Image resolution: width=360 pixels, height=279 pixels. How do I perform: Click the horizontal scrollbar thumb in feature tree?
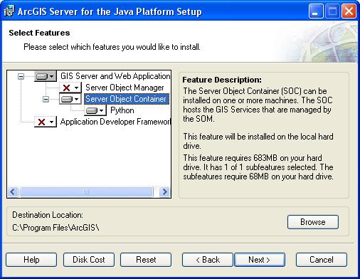(86, 191)
